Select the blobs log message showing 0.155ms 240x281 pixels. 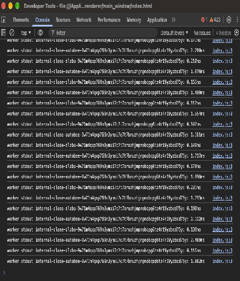click(x=104, y=82)
